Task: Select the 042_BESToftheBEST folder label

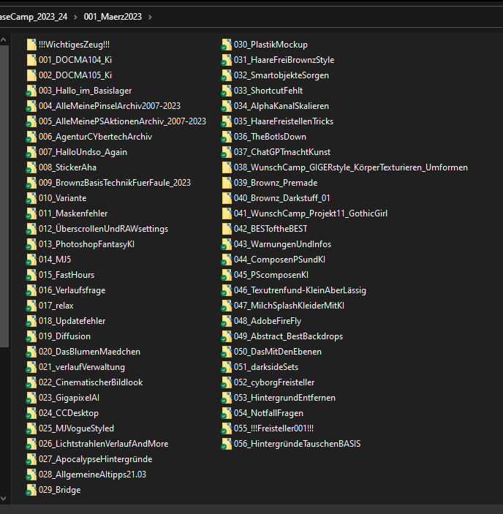Action: point(271,229)
